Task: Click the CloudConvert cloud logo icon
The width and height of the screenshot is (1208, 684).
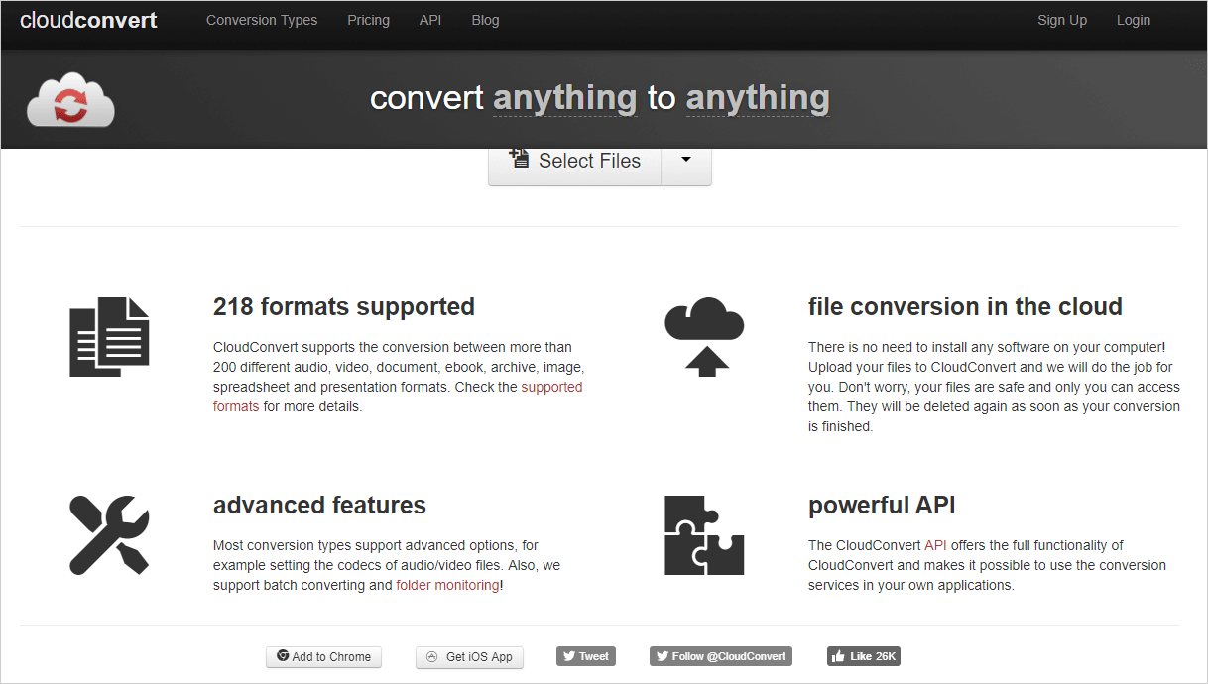Action: pyautogui.click(x=70, y=100)
